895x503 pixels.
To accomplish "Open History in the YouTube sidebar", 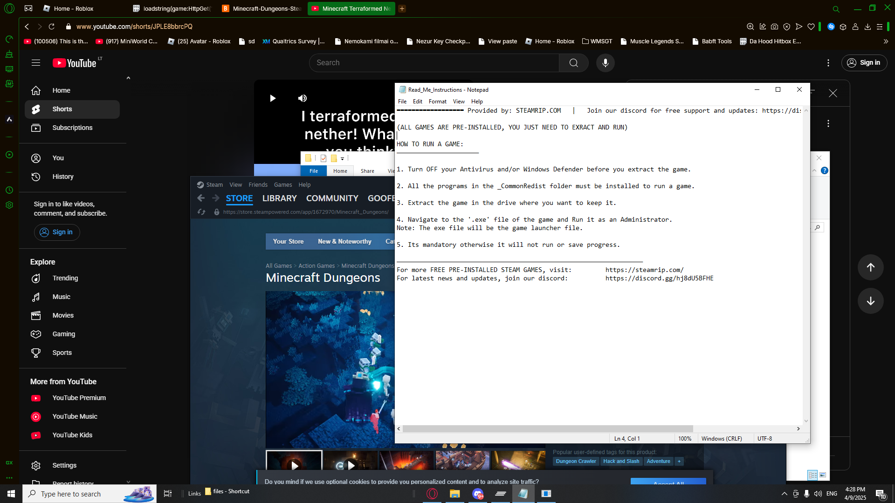I will [72, 177].
